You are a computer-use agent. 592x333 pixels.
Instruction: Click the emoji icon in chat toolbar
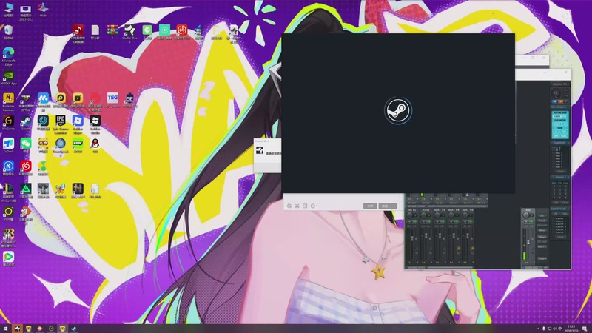click(289, 206)
